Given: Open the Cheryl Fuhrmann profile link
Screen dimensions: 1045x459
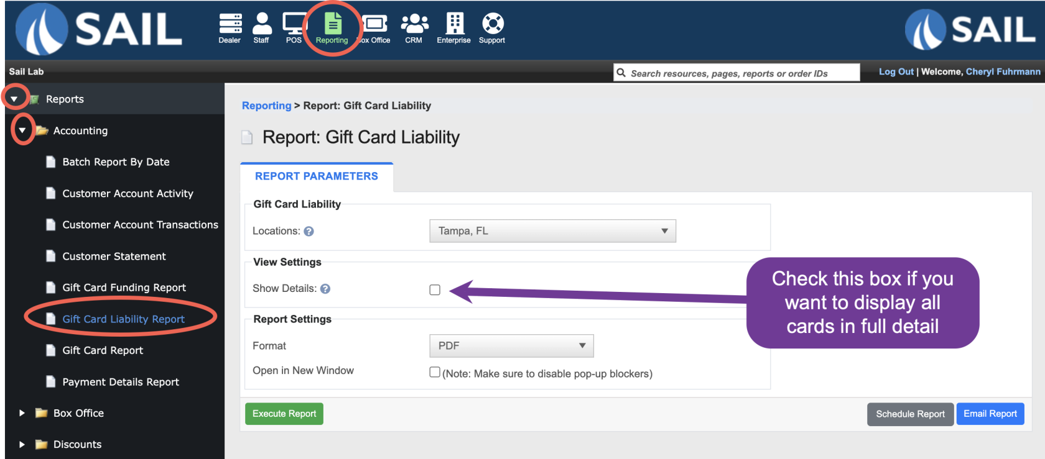Looking at the screenshot, I should pos(1003,71).
